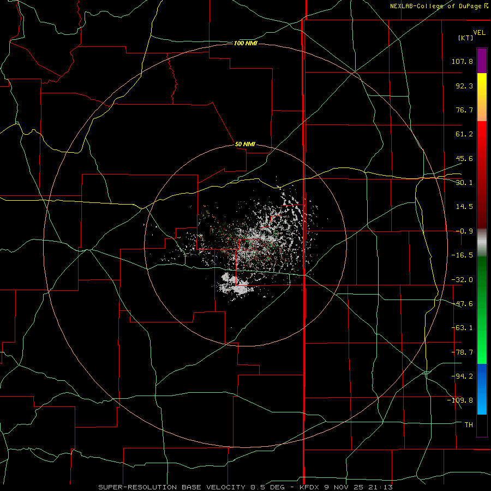Click the 100 NMI range ring label
Screen dimensions: 491x491
pyautogui.click(x=245, y=43)
